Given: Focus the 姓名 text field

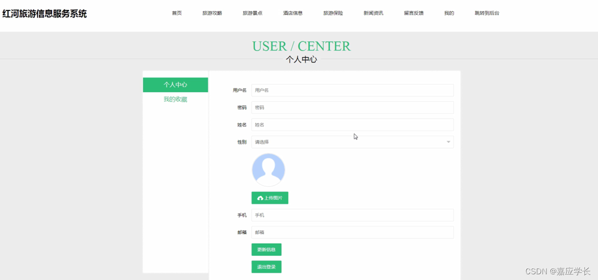Looking at the screenshot, I should [x=352, y=125].
